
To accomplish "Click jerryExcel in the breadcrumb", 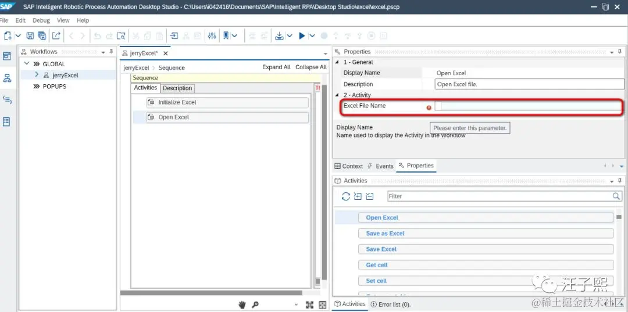I will 136,68.
